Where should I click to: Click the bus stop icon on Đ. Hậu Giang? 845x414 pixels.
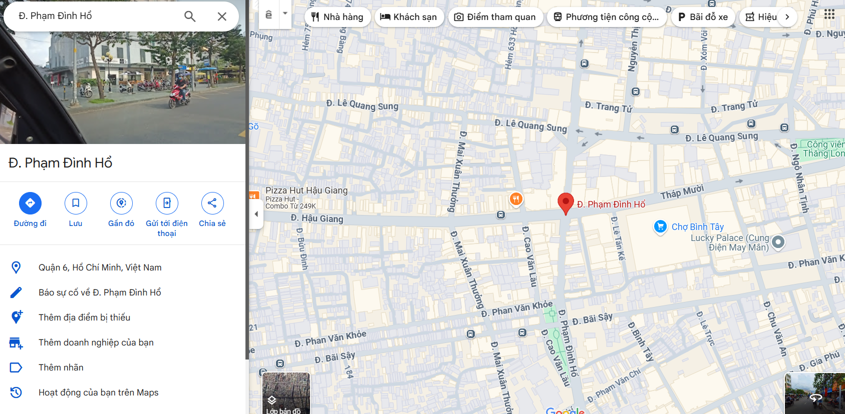pos(501,215)
